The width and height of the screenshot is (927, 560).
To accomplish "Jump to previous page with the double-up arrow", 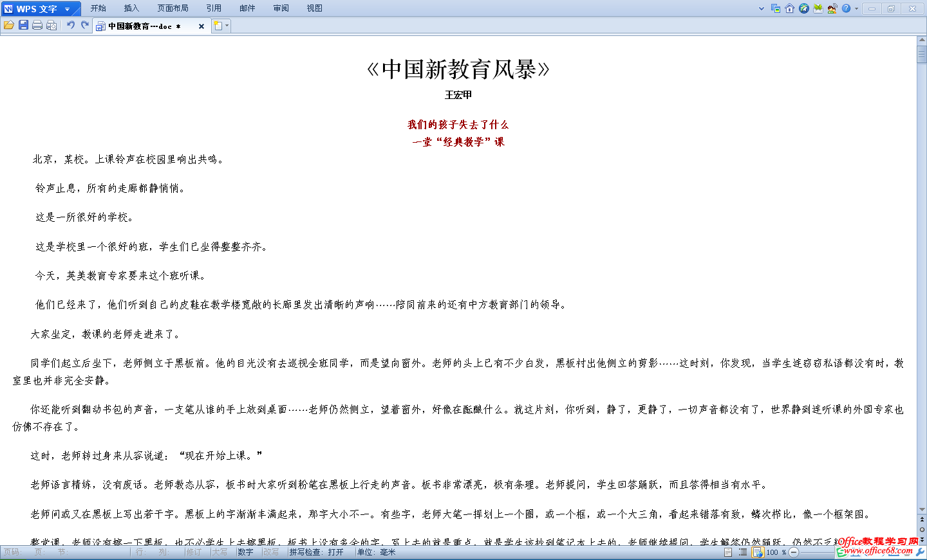I will pos(922,519).
